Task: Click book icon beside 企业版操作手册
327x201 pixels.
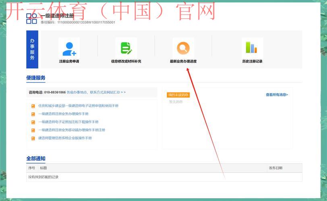Action: (33, 138)
